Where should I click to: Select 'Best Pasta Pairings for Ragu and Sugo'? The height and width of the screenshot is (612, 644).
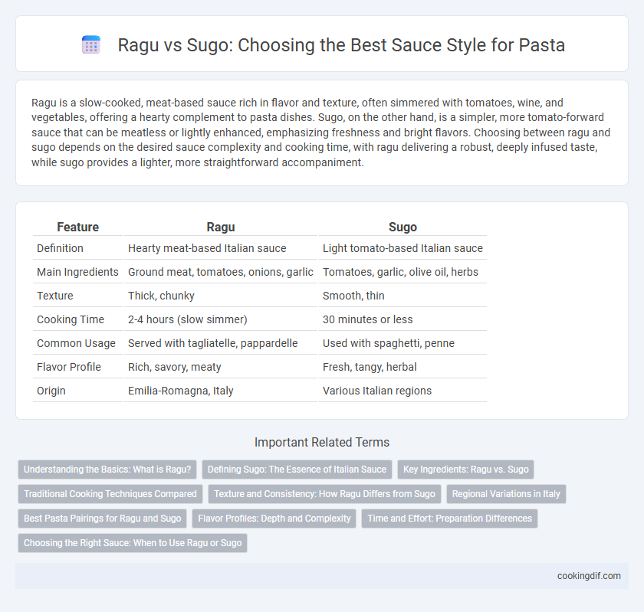click(102, 519)
